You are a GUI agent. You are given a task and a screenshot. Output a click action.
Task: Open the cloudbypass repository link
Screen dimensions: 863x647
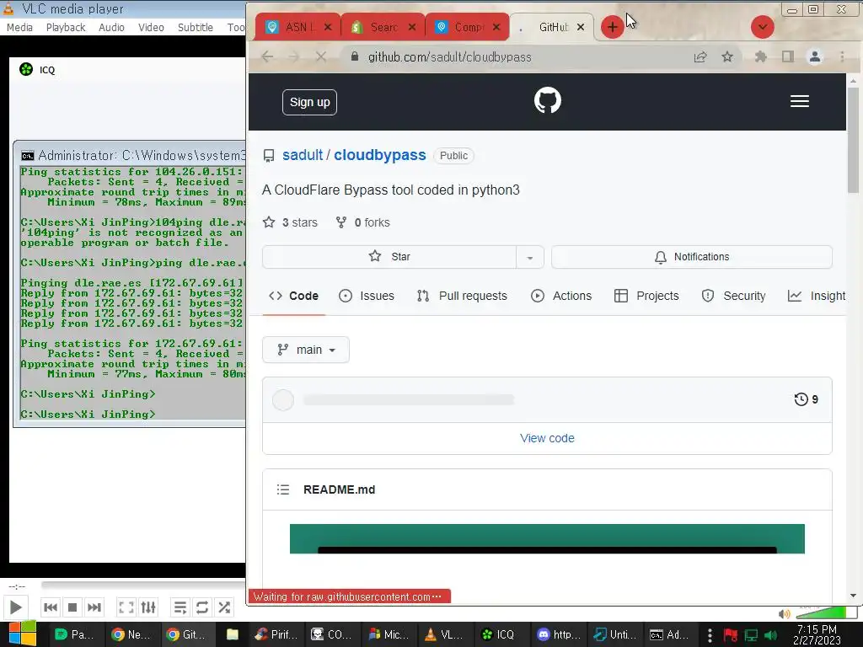pyautogui.click(x=380, y=155)
